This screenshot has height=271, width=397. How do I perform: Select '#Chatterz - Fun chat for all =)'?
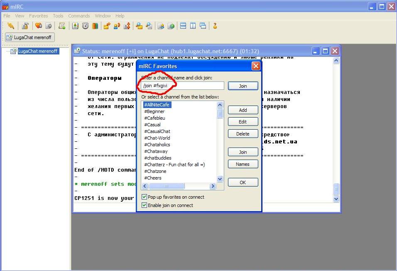click(174, 165)
